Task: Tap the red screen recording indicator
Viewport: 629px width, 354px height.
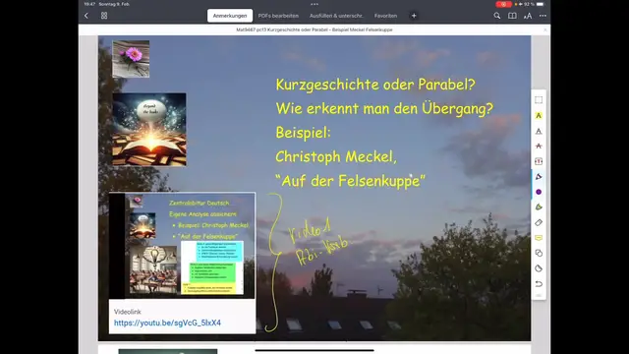Action: point(503,4)
